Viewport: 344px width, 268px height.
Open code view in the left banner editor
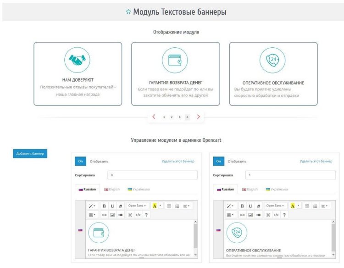coord(138,215)
